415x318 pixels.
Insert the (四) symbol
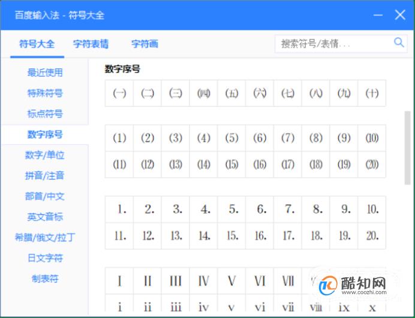tap(203, 93)
